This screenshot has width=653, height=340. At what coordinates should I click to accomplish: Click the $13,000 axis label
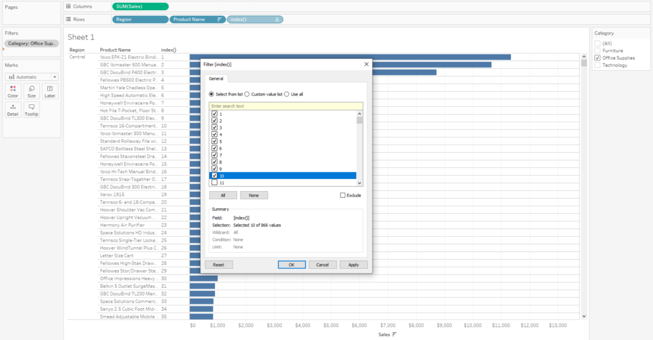[x=557, y=325]
